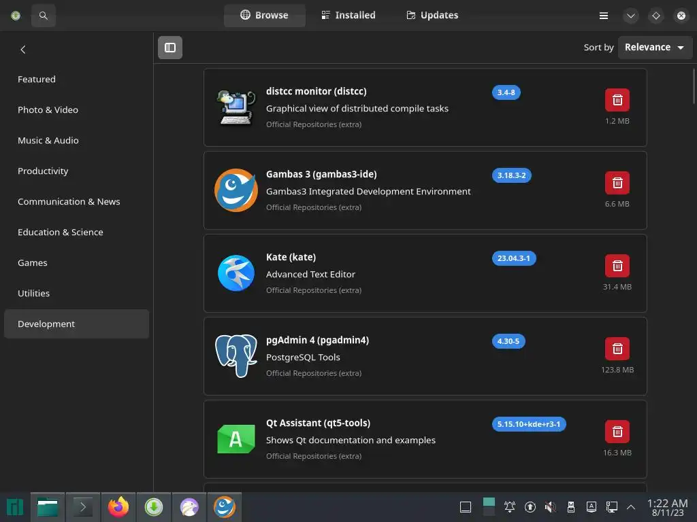Open the network tray icon
Viewport: 697px width, 522px height.
[x=612, y=507]
